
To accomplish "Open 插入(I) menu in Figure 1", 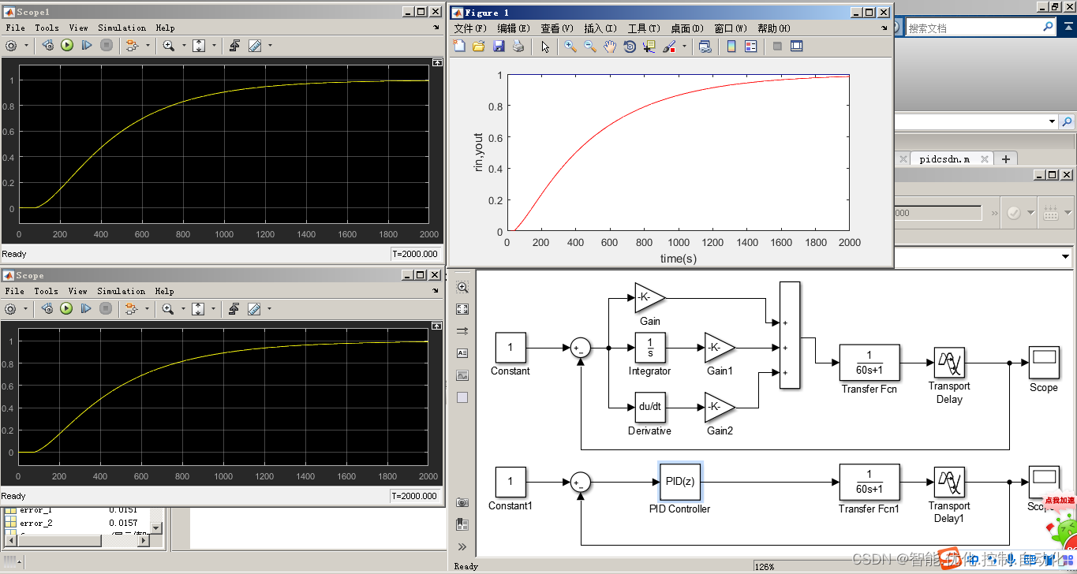I will 600,28.
